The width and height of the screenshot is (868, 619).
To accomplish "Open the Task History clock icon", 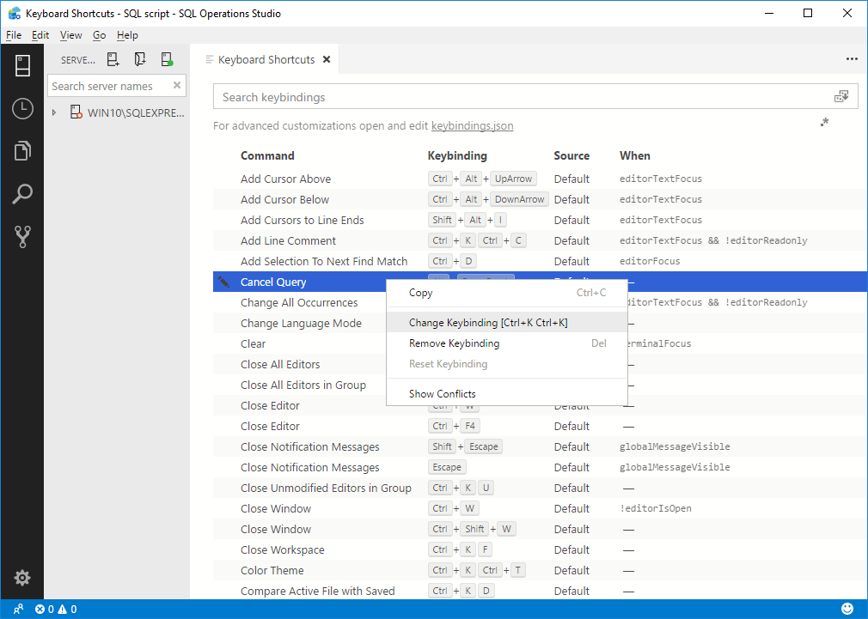I will click(x=22, y=109).
